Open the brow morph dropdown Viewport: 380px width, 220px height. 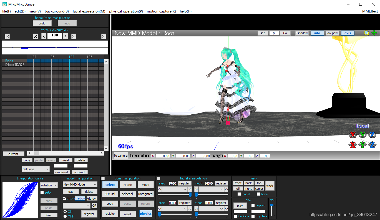point(175,209)
